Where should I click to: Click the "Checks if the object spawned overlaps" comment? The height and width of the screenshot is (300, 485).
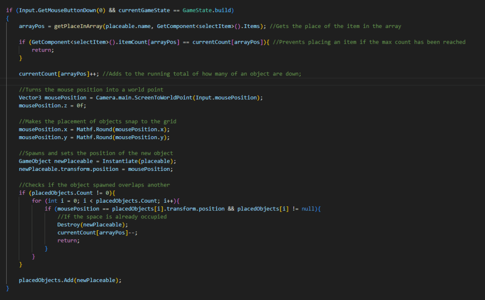94,185
